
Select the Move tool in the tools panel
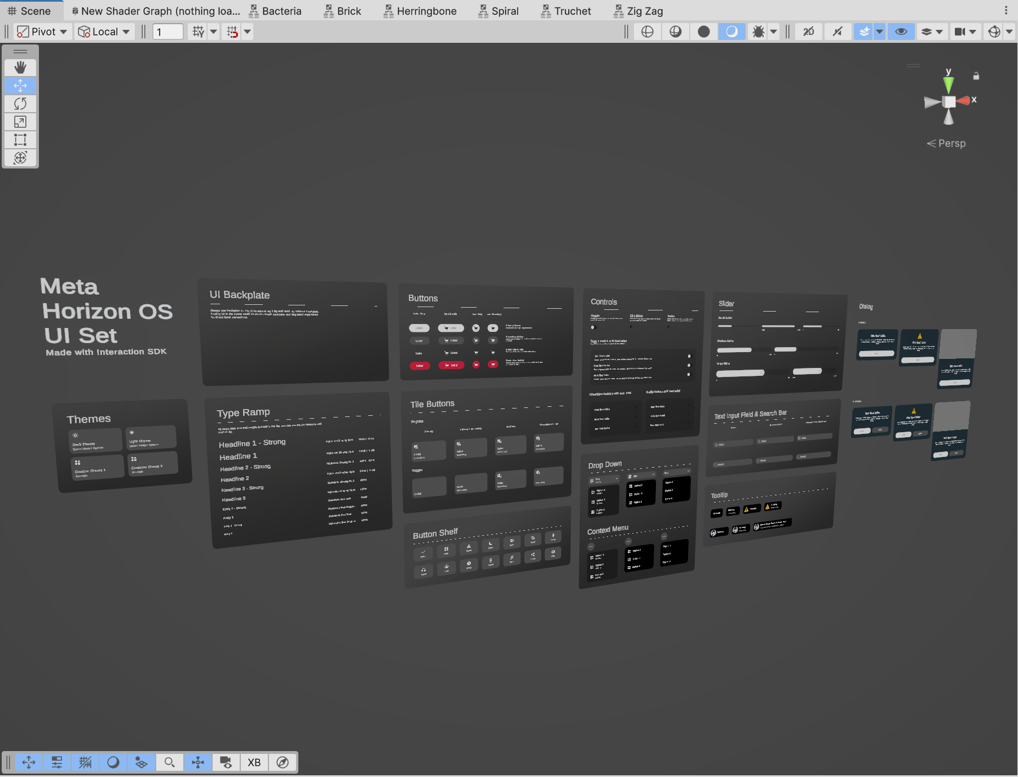click(20, 86)
